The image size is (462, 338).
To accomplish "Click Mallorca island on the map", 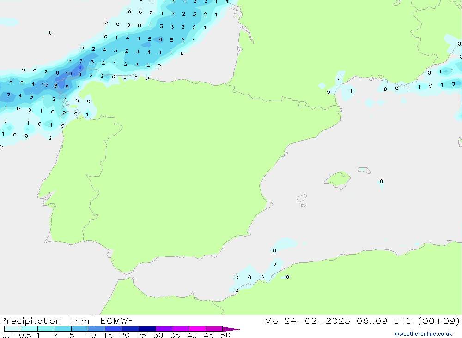I will click(338, 179).
